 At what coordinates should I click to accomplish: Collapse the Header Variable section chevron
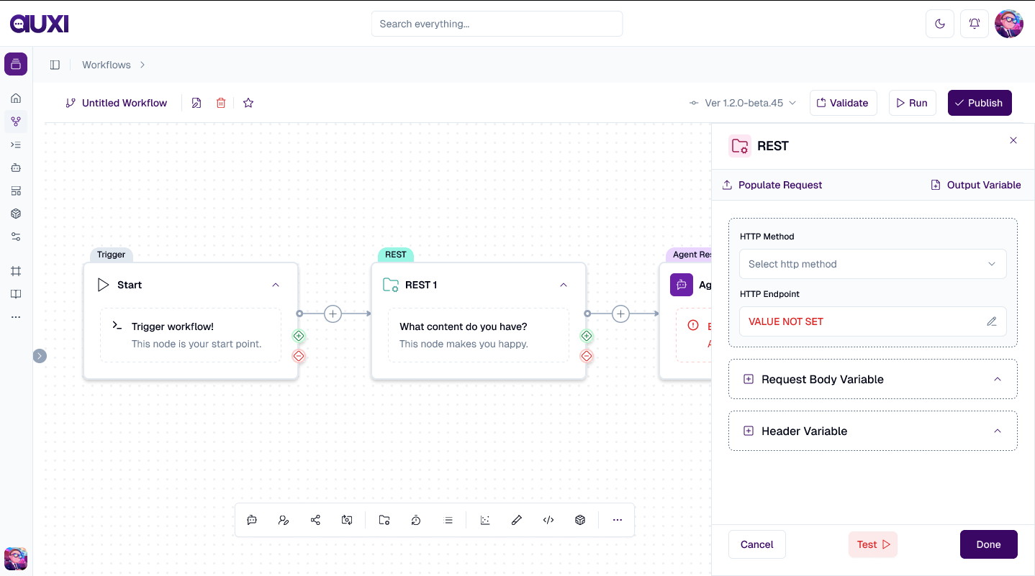tap(998, 431)
